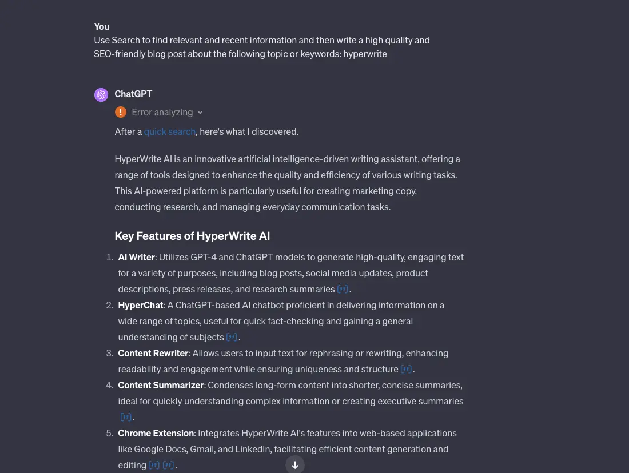
Task: Open the citation after "understanding of subjects"
Action: [232, 337]
